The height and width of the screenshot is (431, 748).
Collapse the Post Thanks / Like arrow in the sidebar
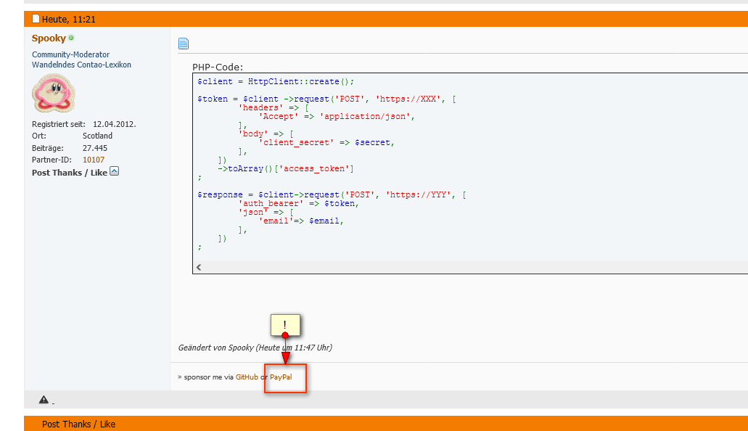click(114, 171)
